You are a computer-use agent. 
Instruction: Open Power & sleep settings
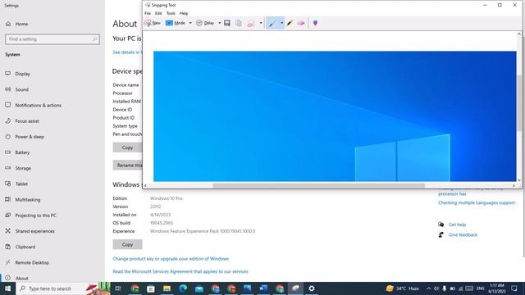pyautogui.click(x=30, y=137)
